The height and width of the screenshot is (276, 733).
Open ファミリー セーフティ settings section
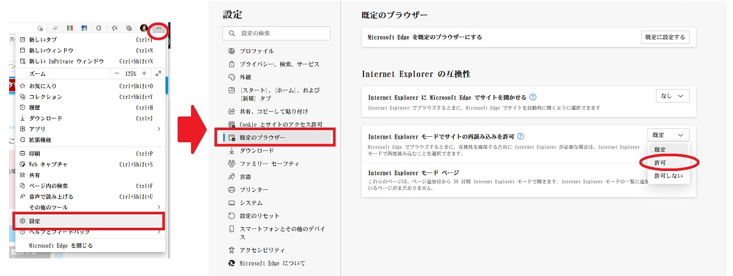click(277, 163)
